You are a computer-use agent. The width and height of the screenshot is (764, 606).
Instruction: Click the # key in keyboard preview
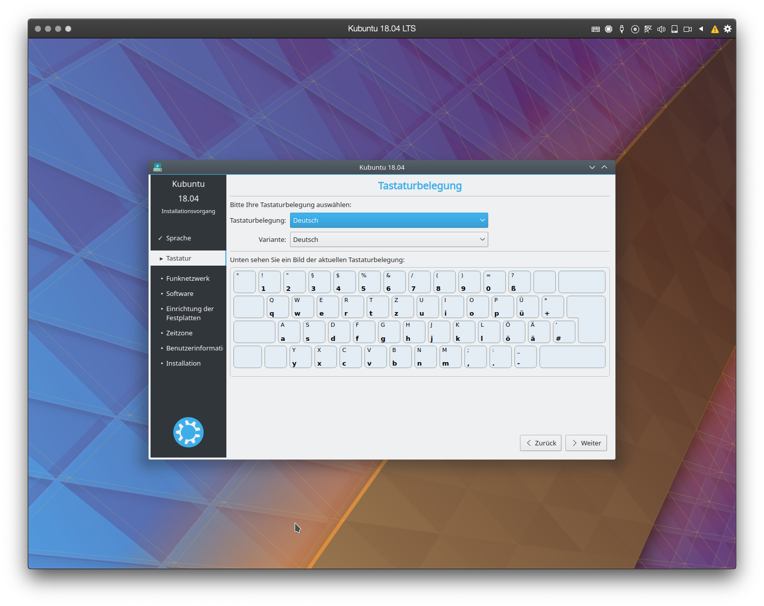[x=564, y=332]
